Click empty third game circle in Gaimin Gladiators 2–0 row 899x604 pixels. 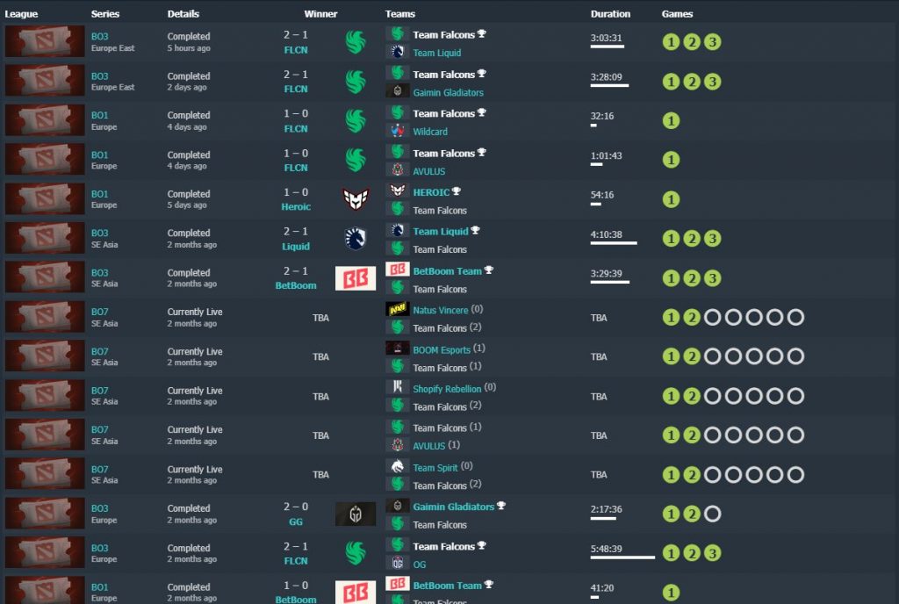(713, 514)
